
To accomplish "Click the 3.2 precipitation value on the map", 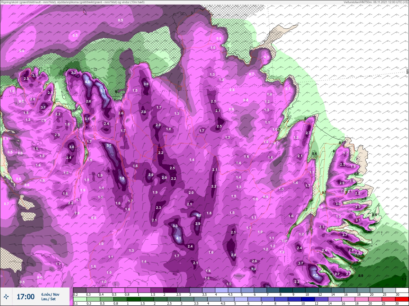I will point(73,73).
